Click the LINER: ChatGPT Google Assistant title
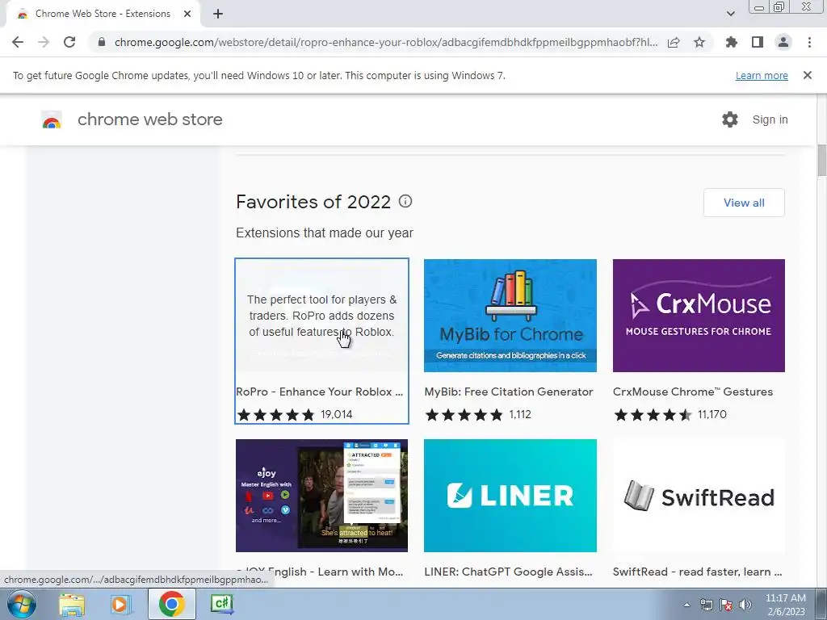Image resolution: width=827 pixels, height=620 pixels. click(508, 572)
